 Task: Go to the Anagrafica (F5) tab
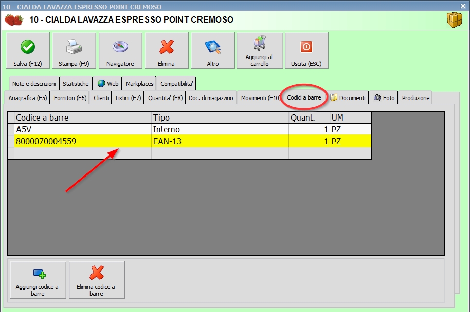point(28,98)
